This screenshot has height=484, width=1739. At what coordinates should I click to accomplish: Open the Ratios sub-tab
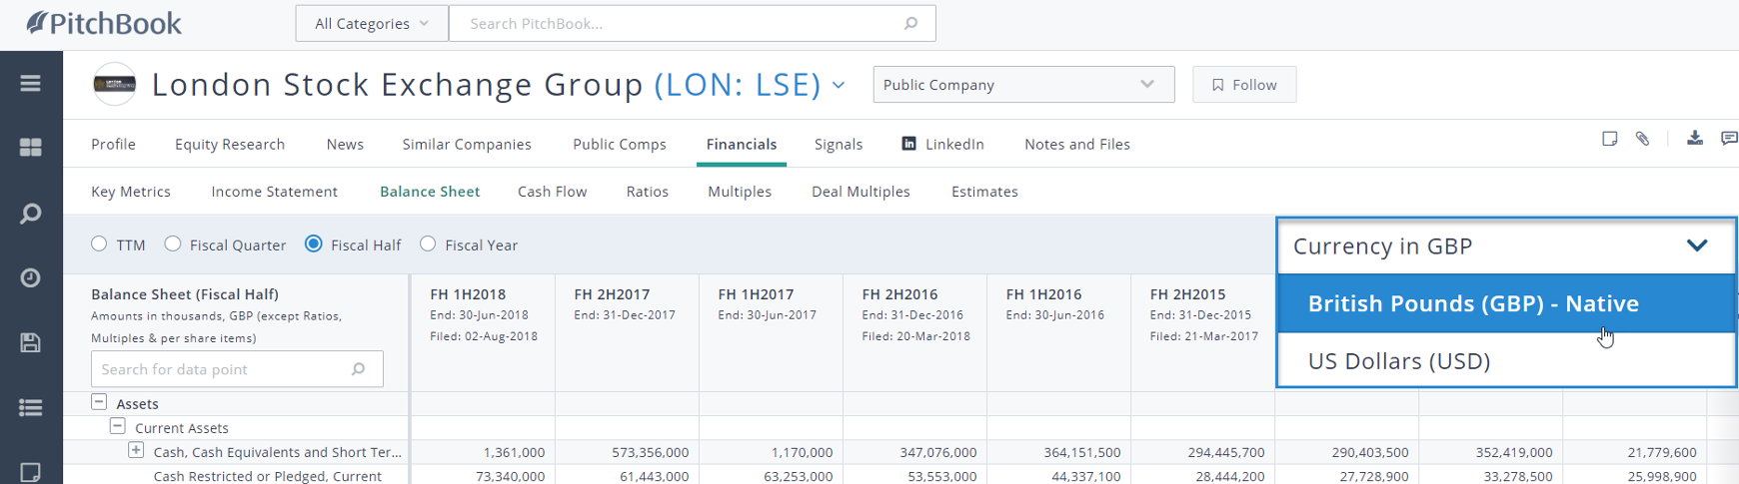pyautogui.click(x=648, y=191)
